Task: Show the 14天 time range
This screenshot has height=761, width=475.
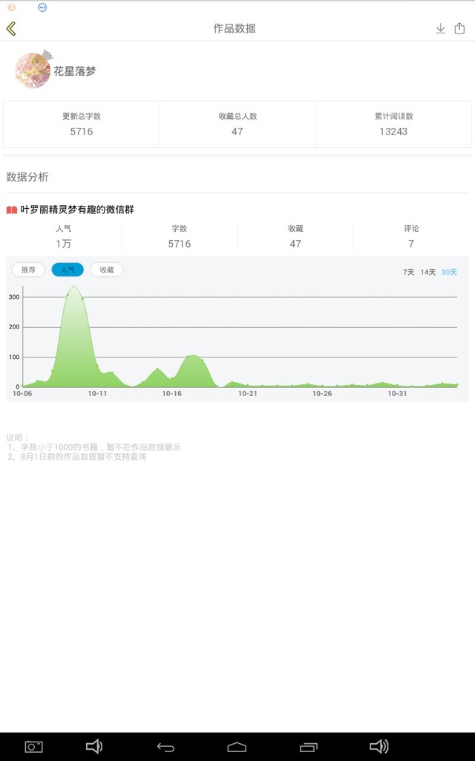Action: [x=428, y=272]
